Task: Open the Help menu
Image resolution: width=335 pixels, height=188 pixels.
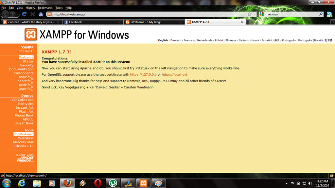Action: click(68, 8)
